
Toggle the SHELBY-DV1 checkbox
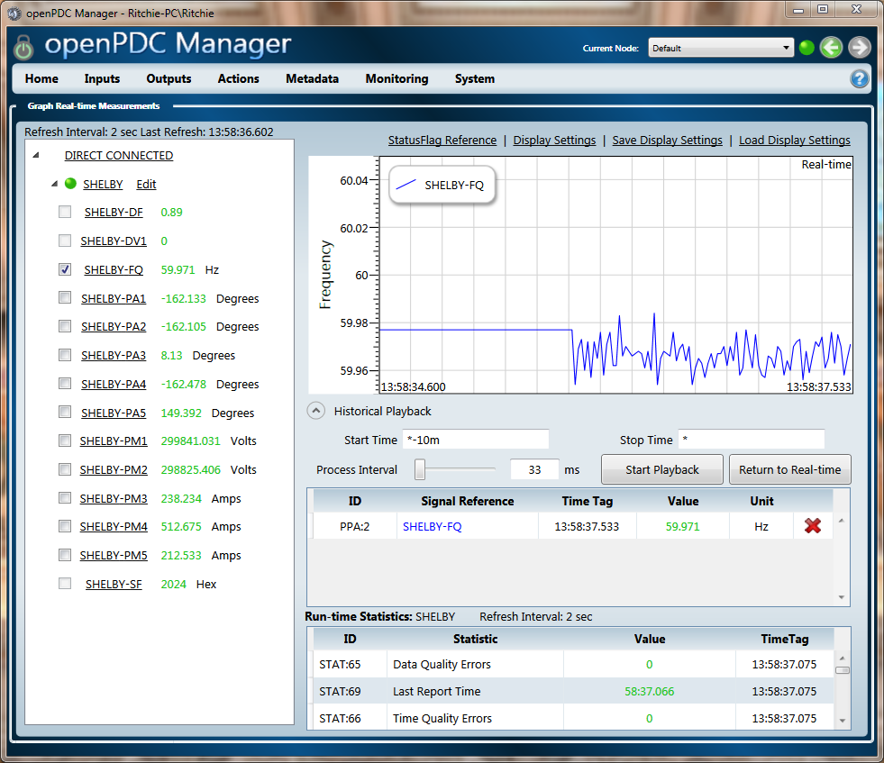click(65, 241)
